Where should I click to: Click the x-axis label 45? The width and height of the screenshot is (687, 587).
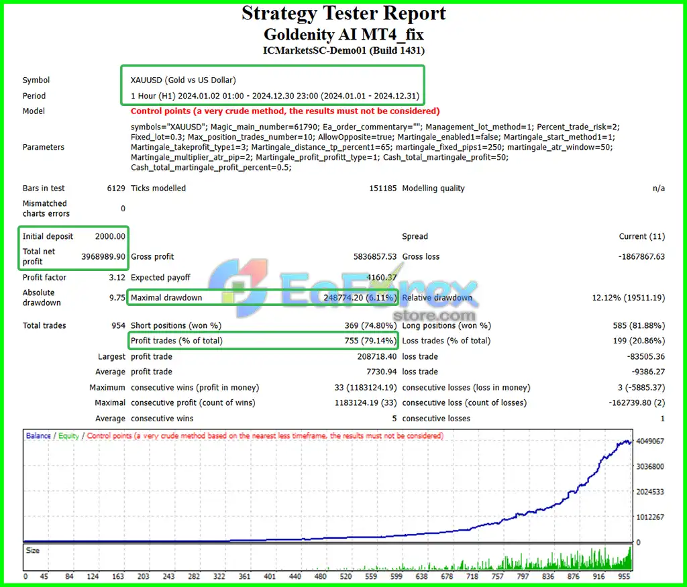coord(44,576)
